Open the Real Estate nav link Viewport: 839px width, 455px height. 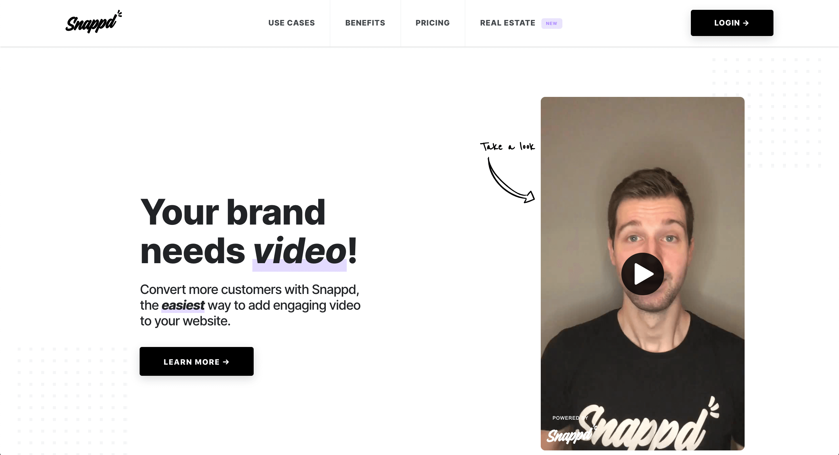click(507, 23)
